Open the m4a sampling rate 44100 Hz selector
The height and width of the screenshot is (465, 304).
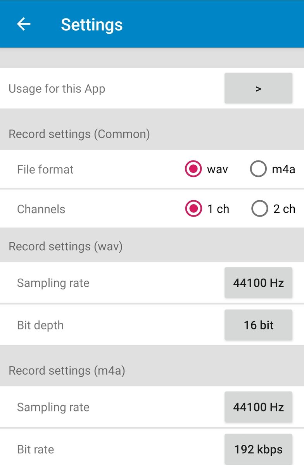click(258, 407)
